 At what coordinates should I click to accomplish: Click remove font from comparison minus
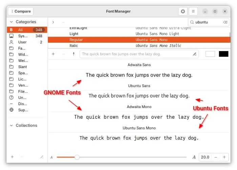(64, 54)
